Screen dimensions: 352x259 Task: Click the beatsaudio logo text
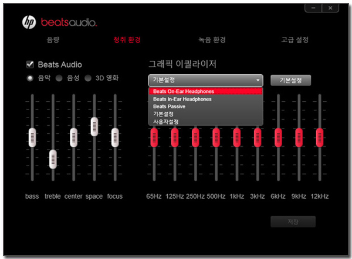(x=69, y=22)
